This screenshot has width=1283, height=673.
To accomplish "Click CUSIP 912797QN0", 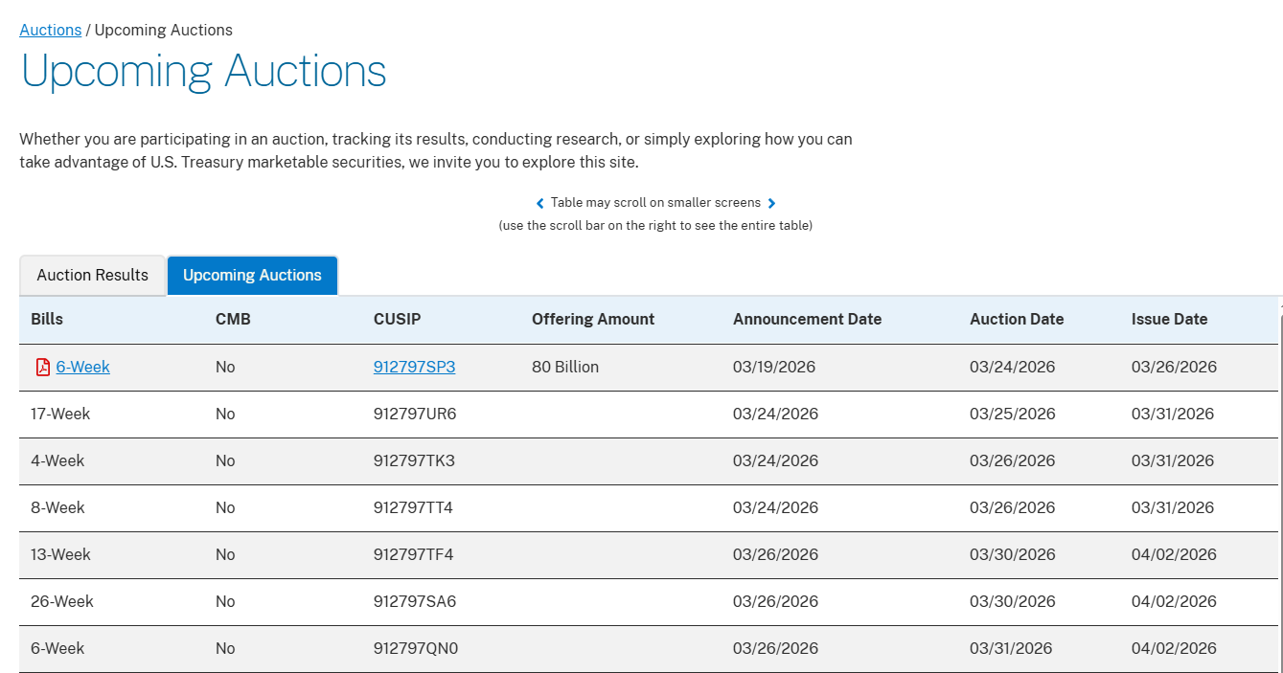I will pos(416,648).
